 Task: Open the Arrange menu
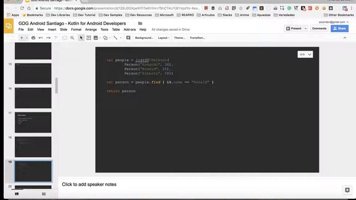click(x=91, y=29)
